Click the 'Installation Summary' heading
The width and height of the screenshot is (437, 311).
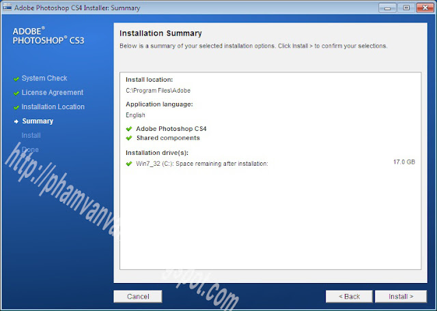[x=160, y=33]
